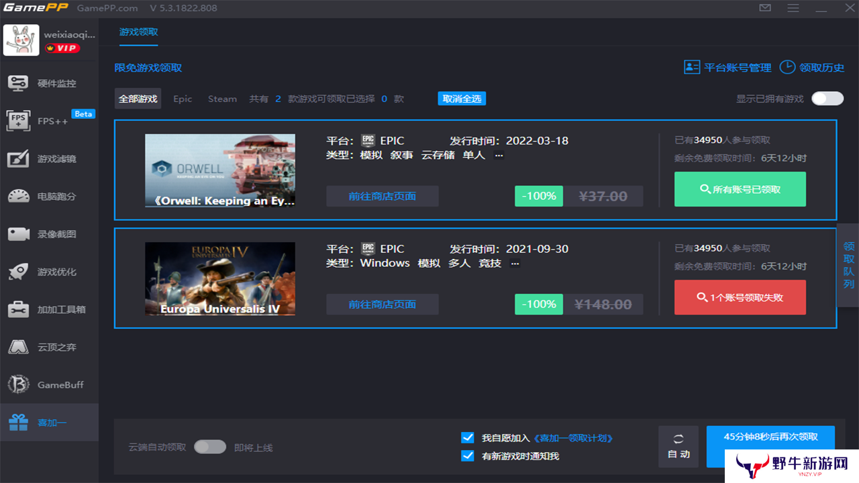Click Orwell release date 2022-03-18
The image size is (859, 483).
pos(537,141)
